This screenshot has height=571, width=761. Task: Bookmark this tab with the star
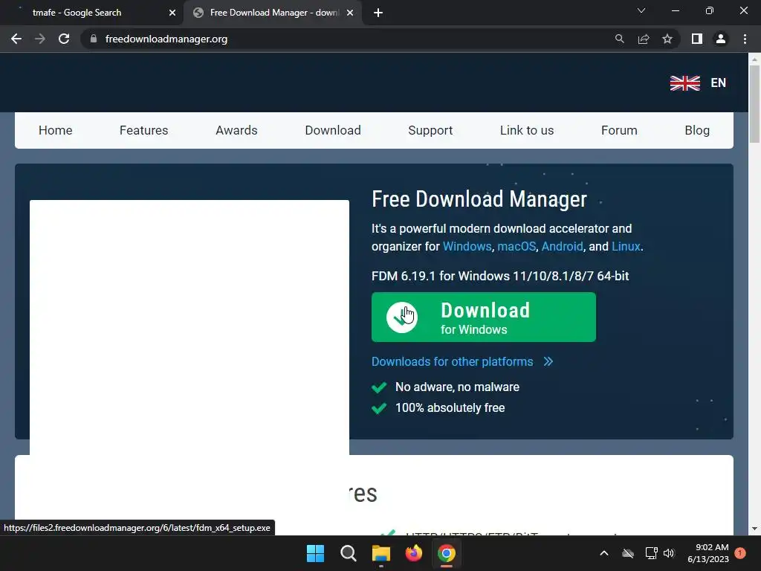667,39
